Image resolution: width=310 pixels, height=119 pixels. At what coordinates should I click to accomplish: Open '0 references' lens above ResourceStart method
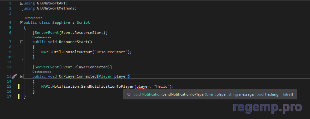42,37
